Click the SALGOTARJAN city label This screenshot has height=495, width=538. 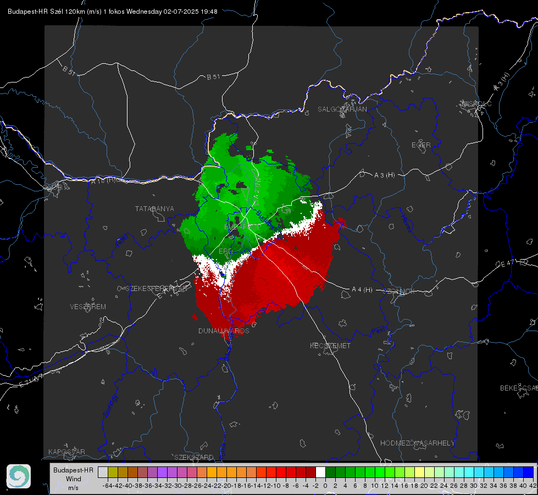pyautogui.click(x=342, y=109)
